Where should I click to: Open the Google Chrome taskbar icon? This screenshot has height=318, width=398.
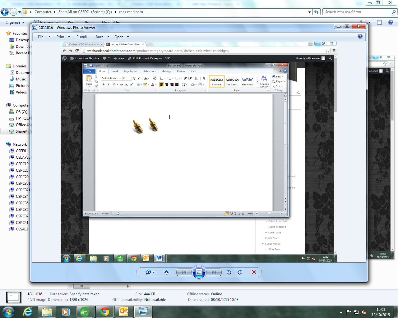click(105, 311)
